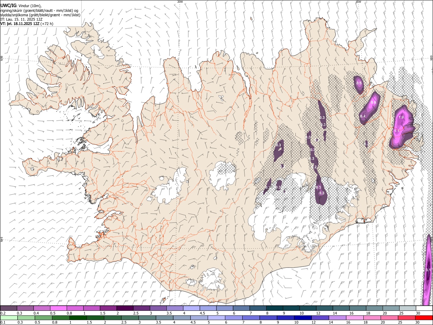Click the '3.1' value in the offshore magenta band

pos(428,270)
